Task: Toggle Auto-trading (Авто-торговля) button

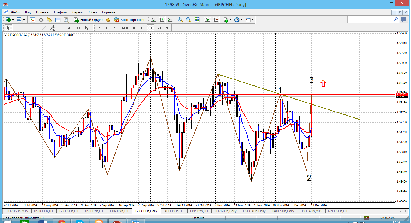Action: [x=129, y=20]
